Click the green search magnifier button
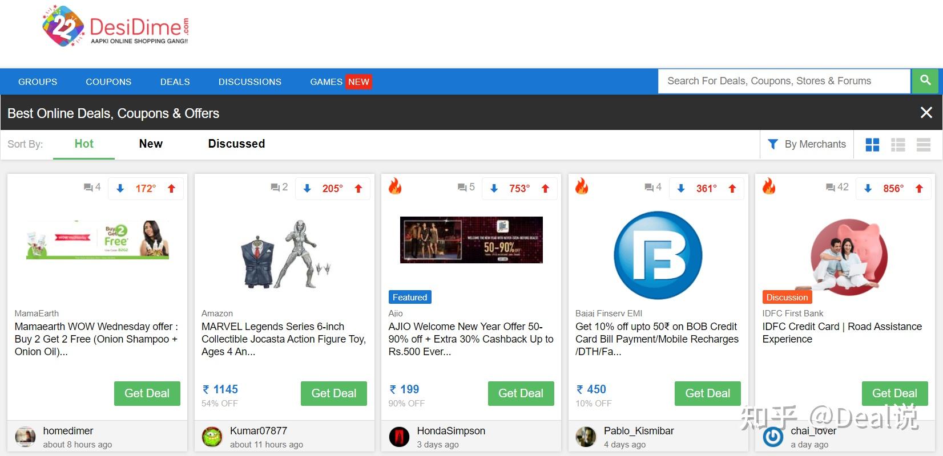 tap(926, 81)
